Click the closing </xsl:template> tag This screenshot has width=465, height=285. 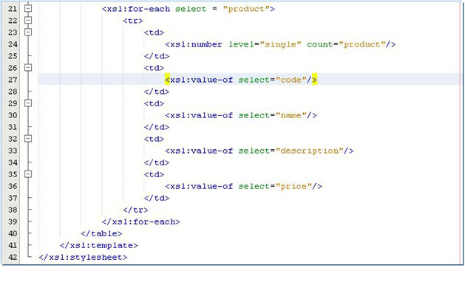(99, 246)
